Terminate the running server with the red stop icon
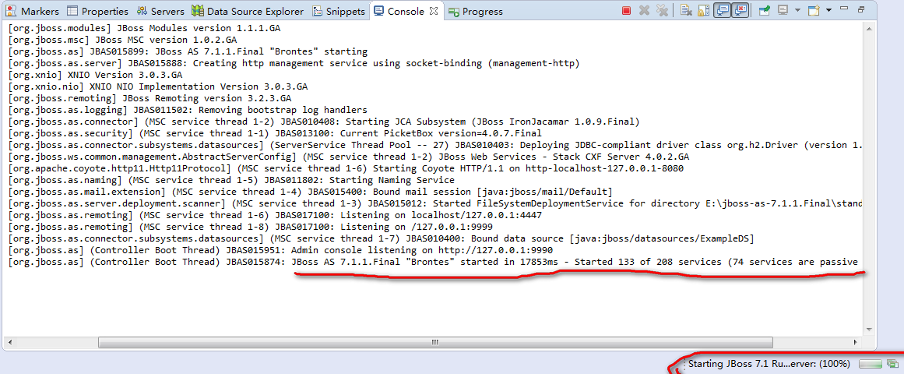 point(627,10)
